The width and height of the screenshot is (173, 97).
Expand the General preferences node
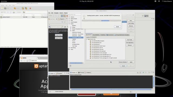click(69, 17)
